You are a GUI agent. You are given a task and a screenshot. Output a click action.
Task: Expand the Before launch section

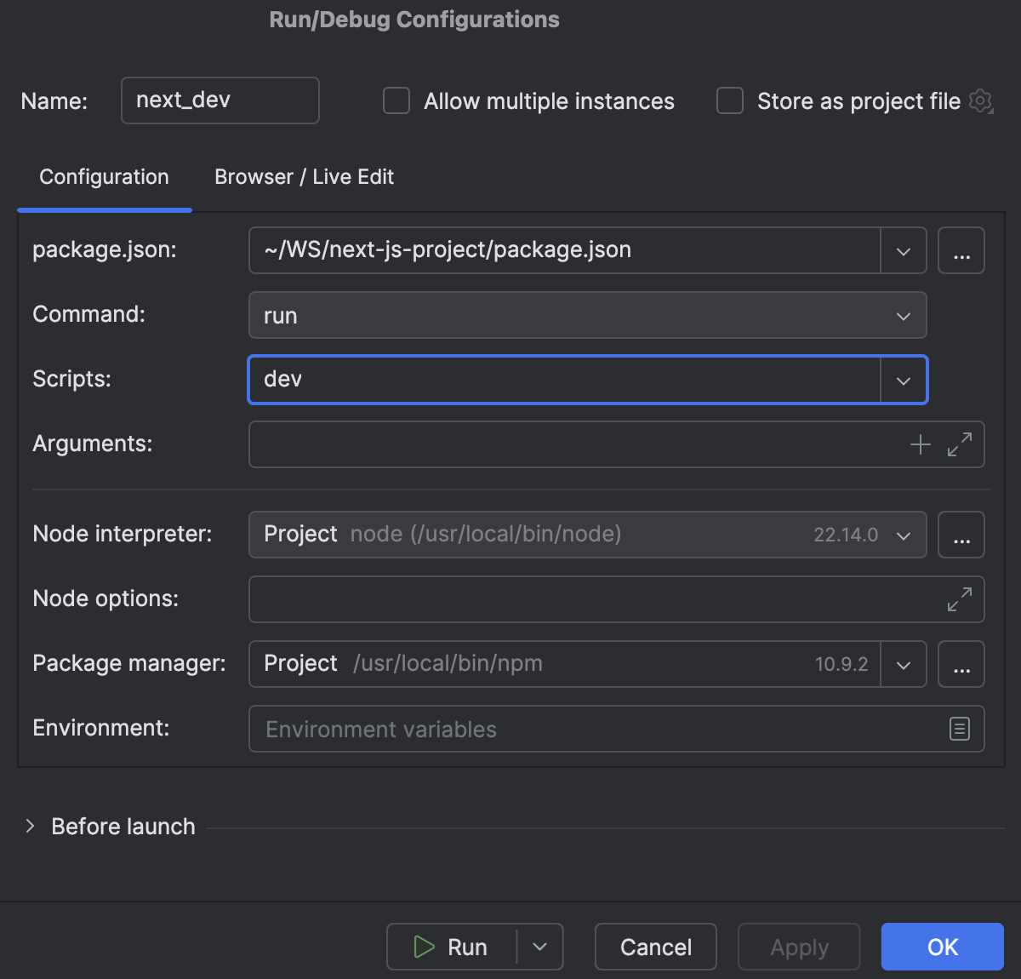coord(30,826)
